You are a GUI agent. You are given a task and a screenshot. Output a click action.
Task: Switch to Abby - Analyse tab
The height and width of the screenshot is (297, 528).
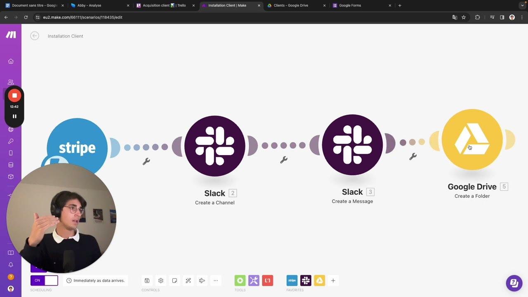tap(99, 5)
